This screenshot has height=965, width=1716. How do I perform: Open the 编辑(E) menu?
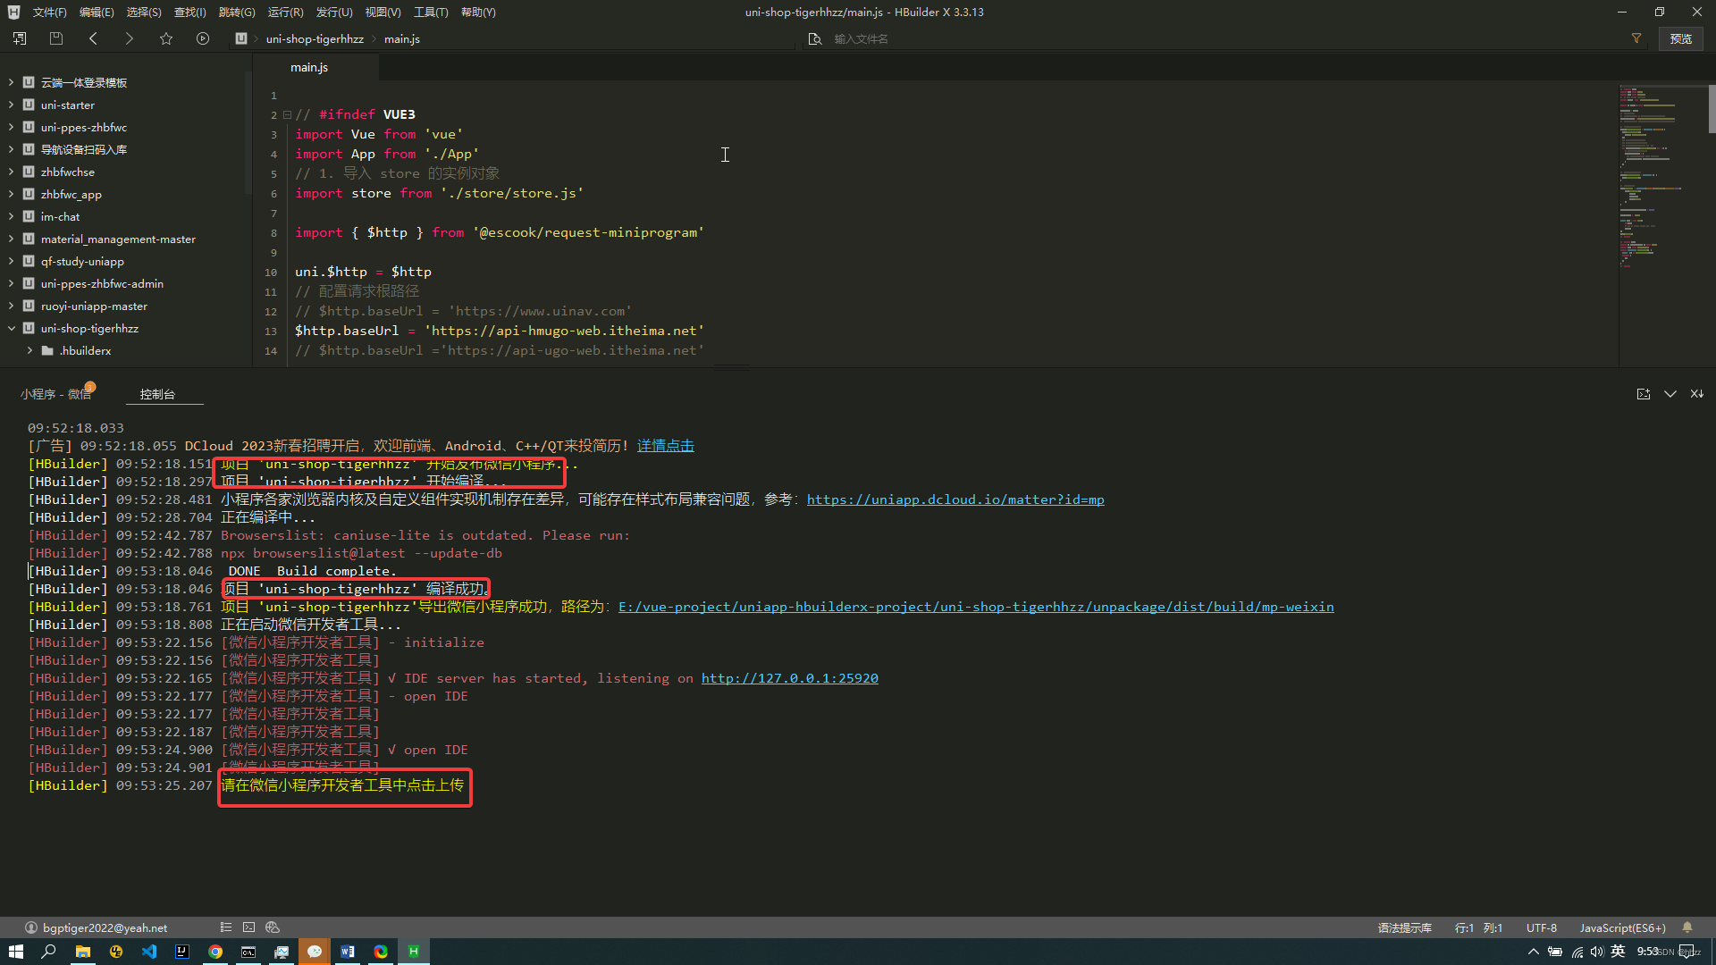tap(97, 12)
